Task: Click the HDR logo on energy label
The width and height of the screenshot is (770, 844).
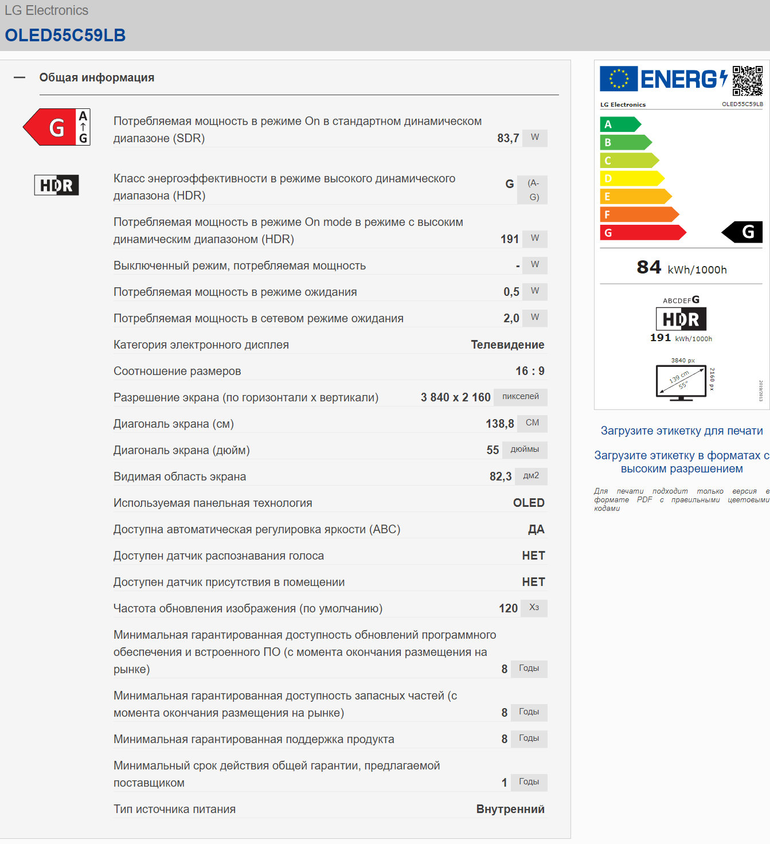Action: click(681, 319)
